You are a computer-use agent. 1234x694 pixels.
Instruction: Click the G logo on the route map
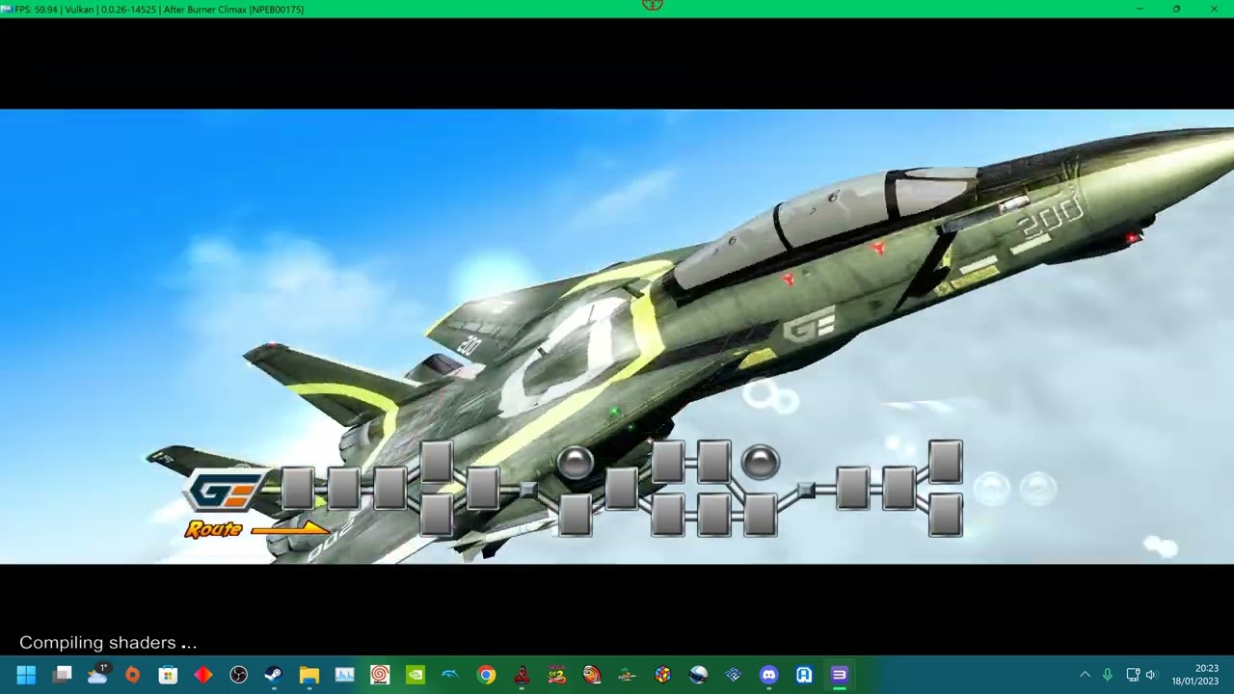[228, 492]
